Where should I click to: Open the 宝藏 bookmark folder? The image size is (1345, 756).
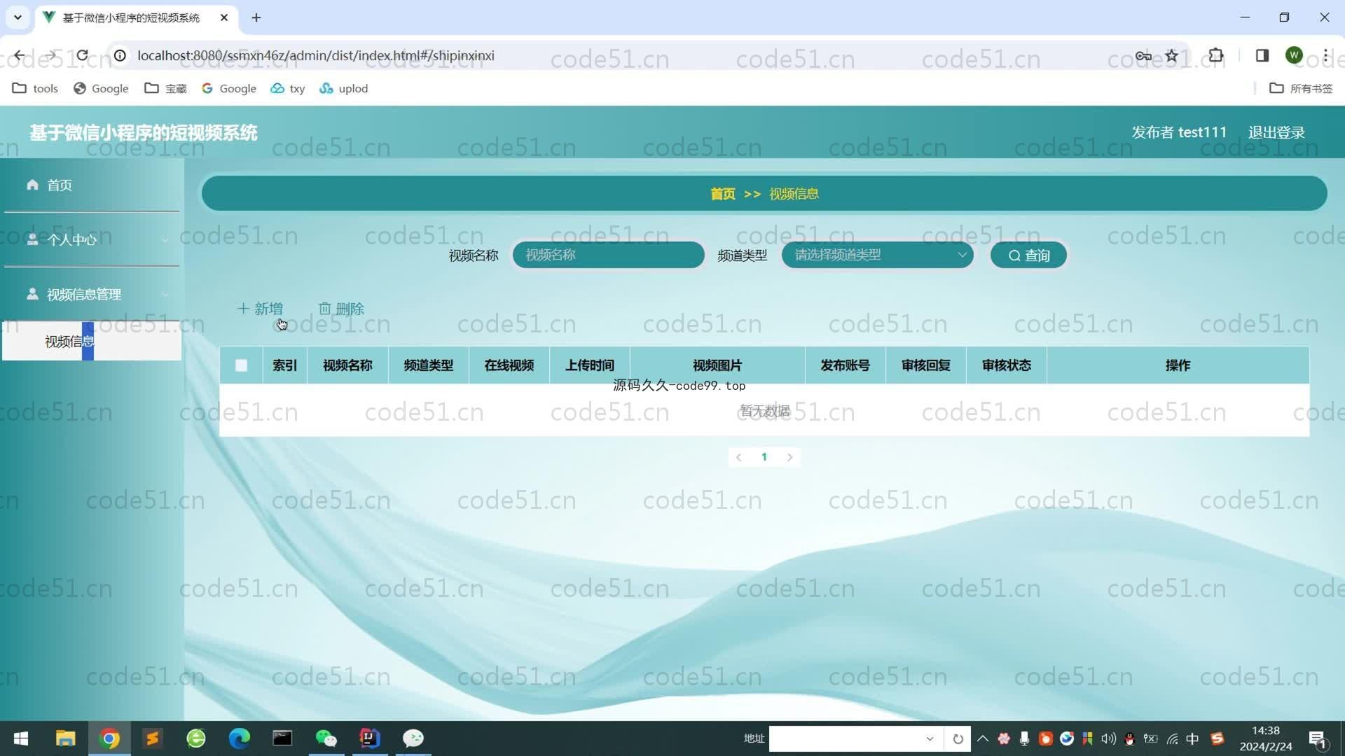coord(166,88)
